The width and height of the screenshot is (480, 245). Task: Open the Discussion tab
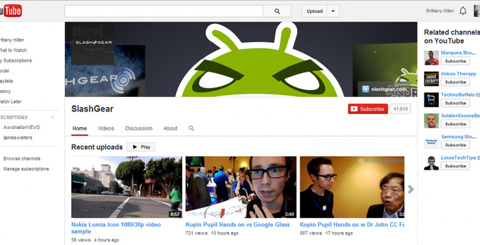click(138, 128)
